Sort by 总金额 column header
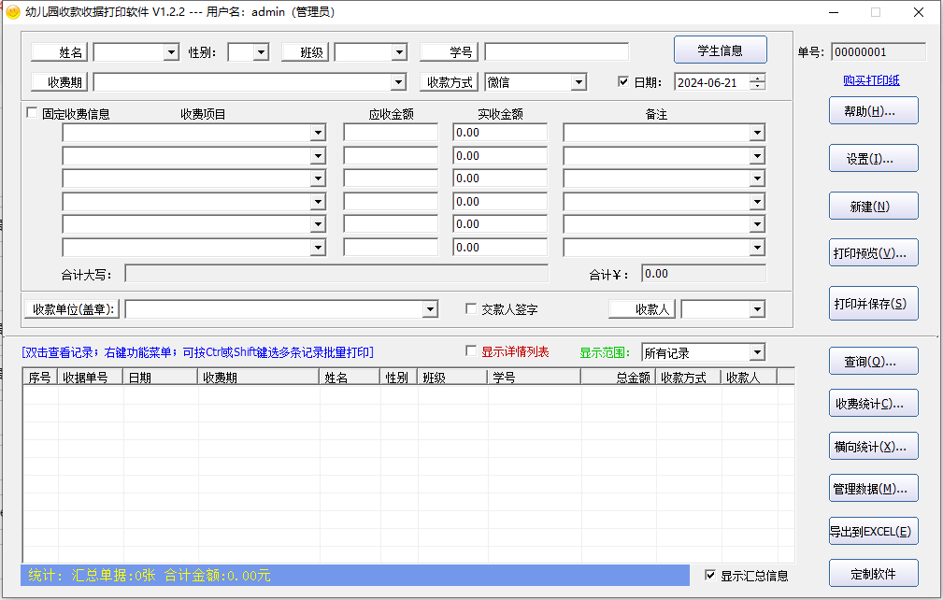Image resolution: width=943 pixels, height=600 pixels. tap(617, 377)
